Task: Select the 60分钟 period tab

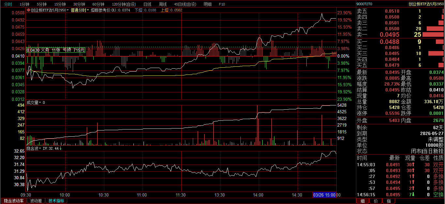Action: (x=98, y=4)
